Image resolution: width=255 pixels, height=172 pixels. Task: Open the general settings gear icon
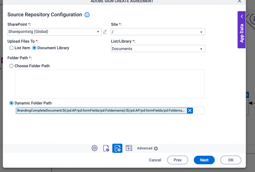94,148
